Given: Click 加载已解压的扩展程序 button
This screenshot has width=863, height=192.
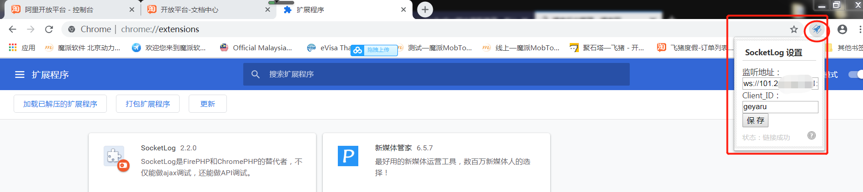Looking at the screenshot, I should pyautogui.click(x=60, y=104).
